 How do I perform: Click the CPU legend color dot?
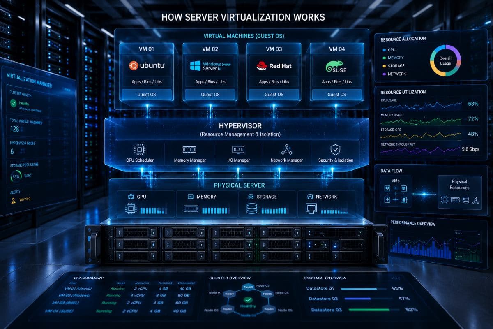[383, 50]
